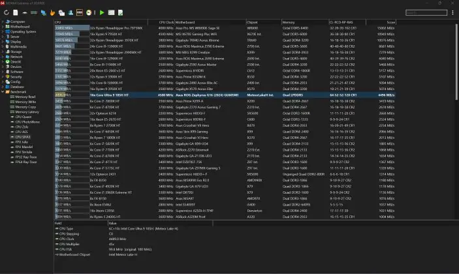Expand the Motherboard tree node
This screenshot has width=459, height=274.
point(3,27)
